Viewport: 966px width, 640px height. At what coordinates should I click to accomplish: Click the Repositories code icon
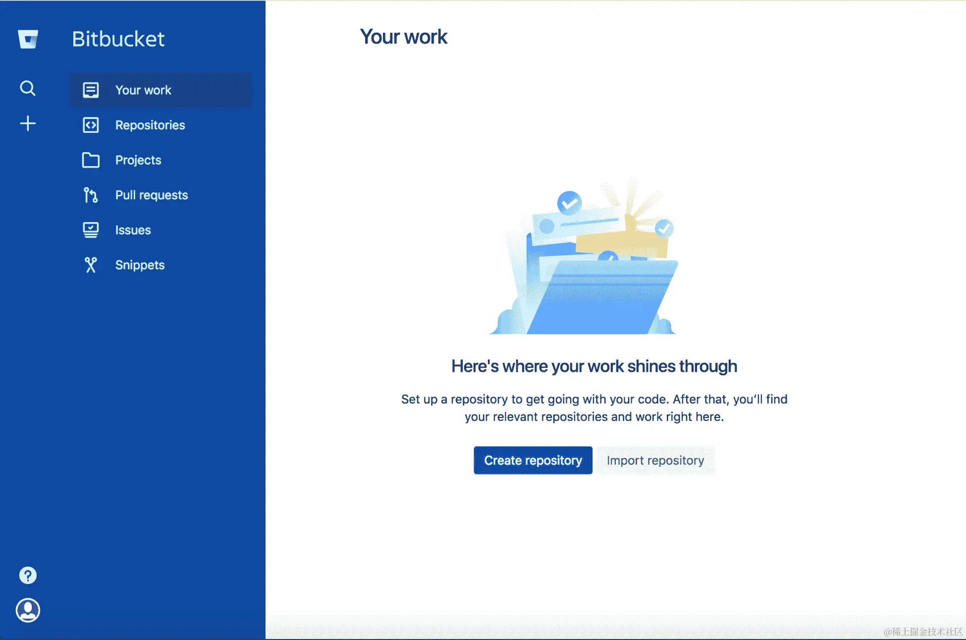tap(91, 125)
